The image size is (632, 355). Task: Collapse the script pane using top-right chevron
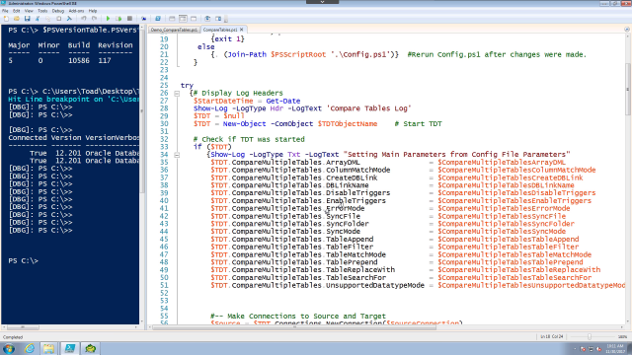(627, 30)
